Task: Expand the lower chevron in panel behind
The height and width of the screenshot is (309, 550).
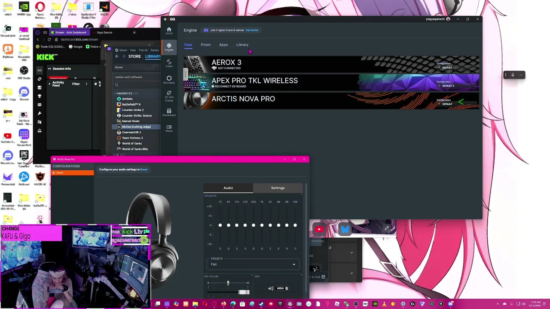Action: pyautogui.click(x=351, y=273)
